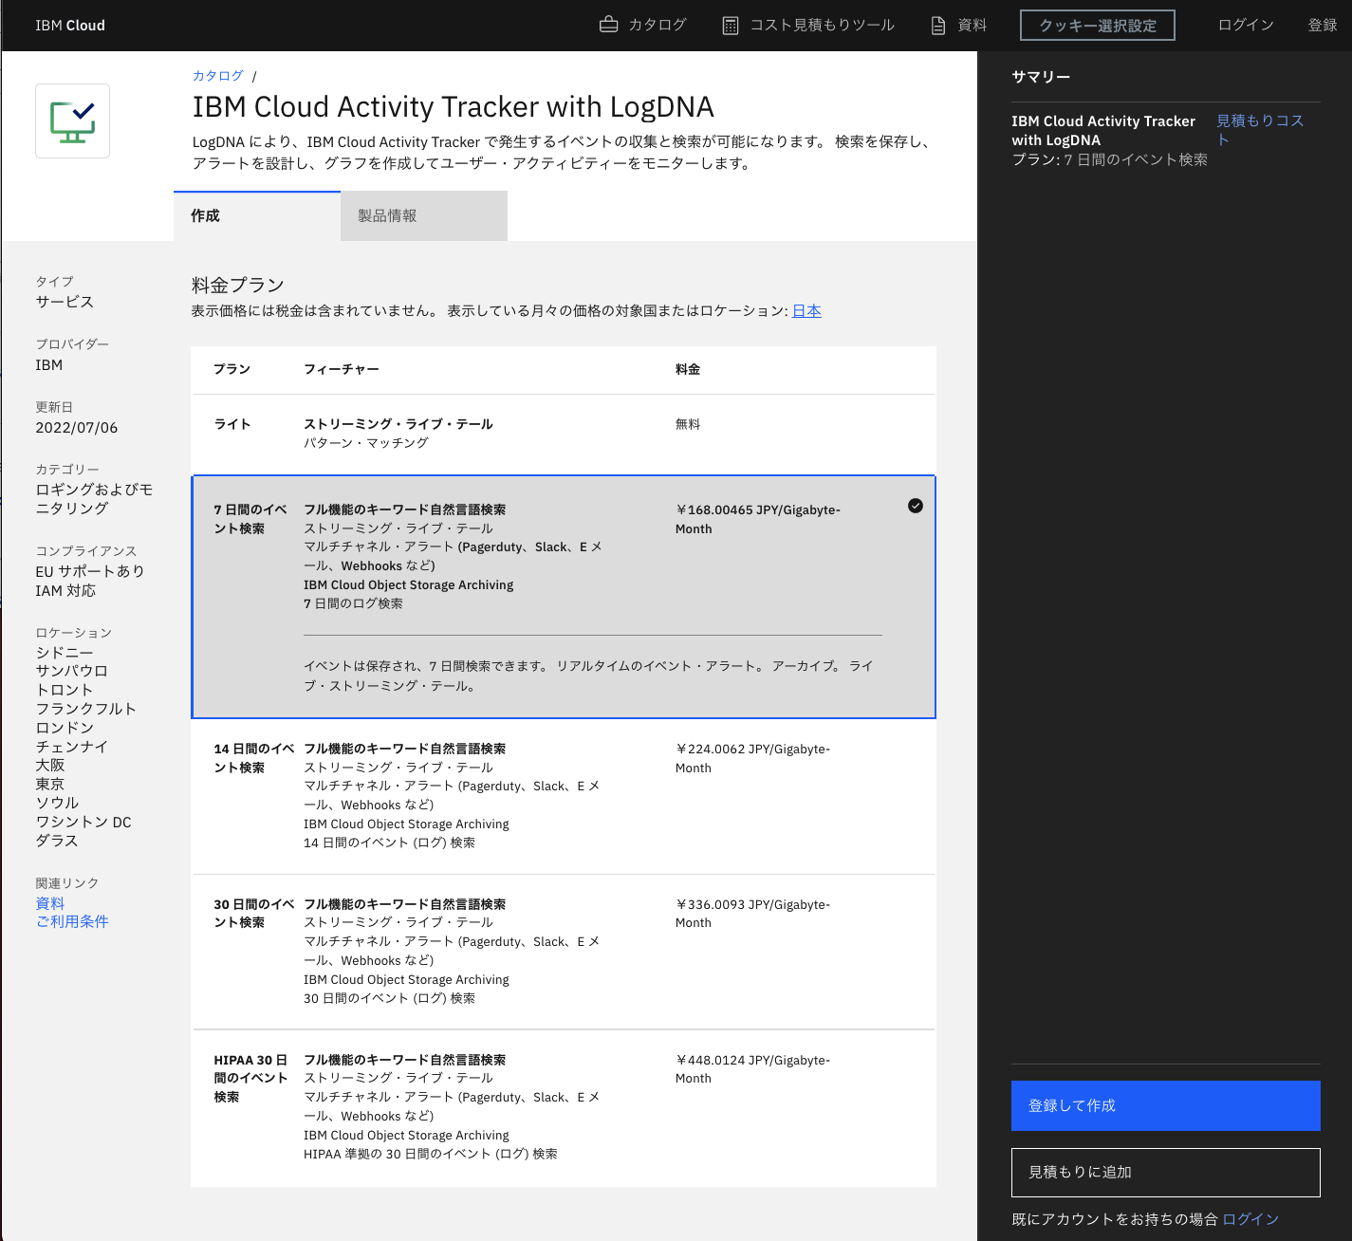
Task: Click the 見積もりに追加 button
Action: (x=1165, y=1173)
